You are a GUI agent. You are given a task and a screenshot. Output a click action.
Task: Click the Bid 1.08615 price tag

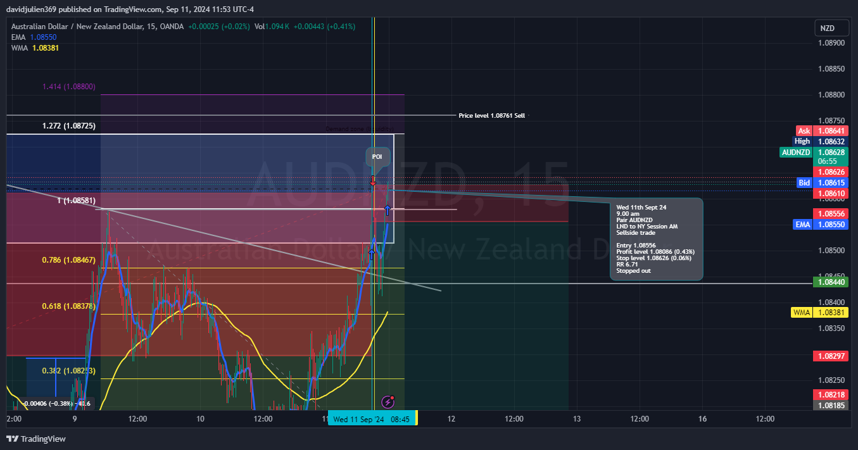pos(822,182)
